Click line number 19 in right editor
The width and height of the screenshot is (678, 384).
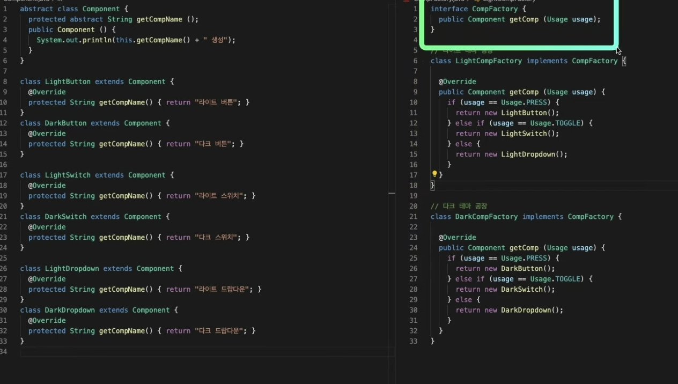413,196
